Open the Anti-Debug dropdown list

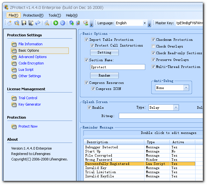(186, 88)
